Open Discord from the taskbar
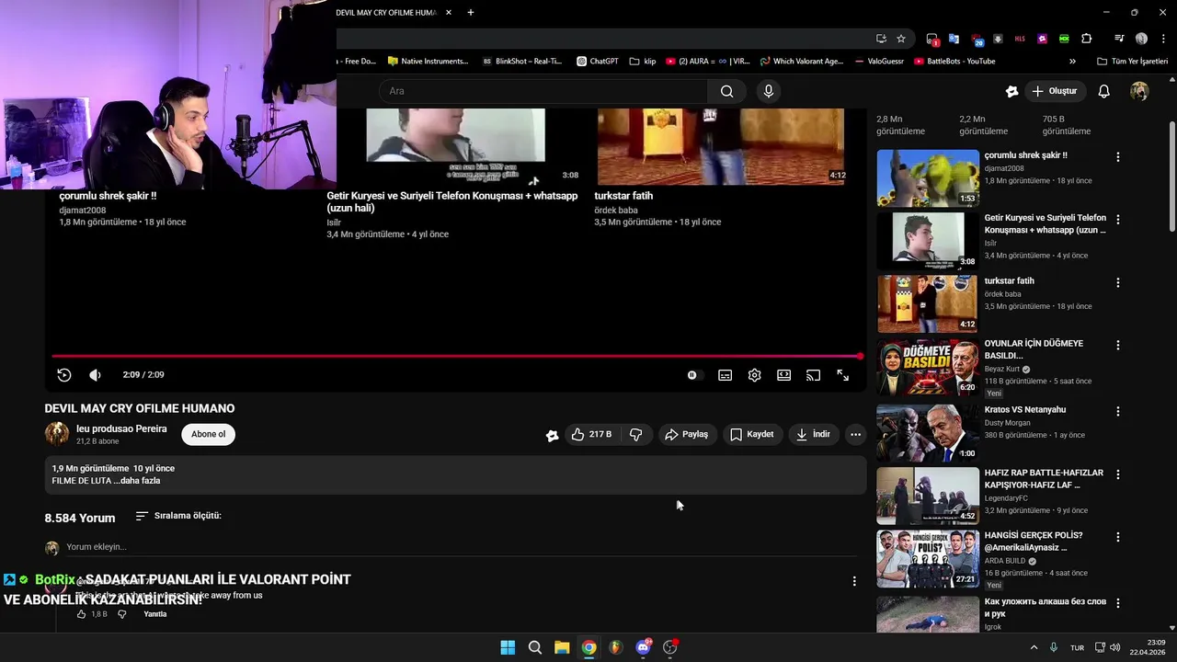This screenshot has width=1177, height=662. (x=643, y=647)
